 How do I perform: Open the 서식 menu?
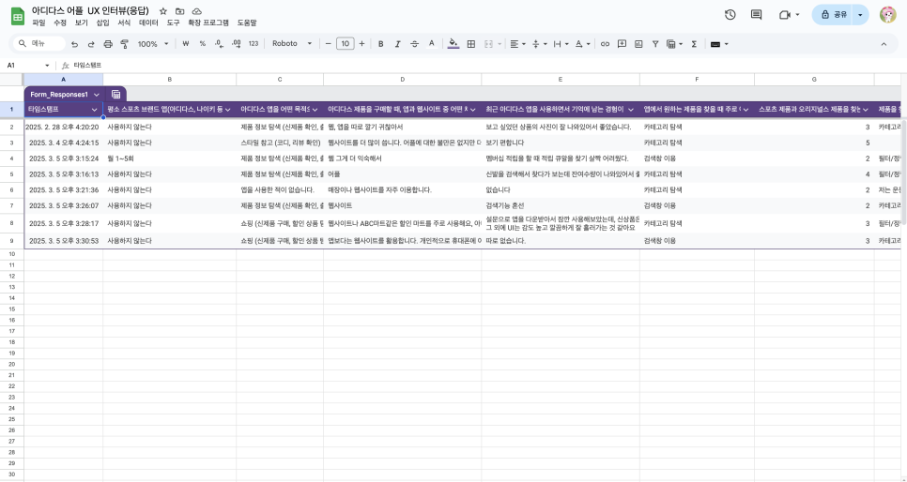pos(124,23)
